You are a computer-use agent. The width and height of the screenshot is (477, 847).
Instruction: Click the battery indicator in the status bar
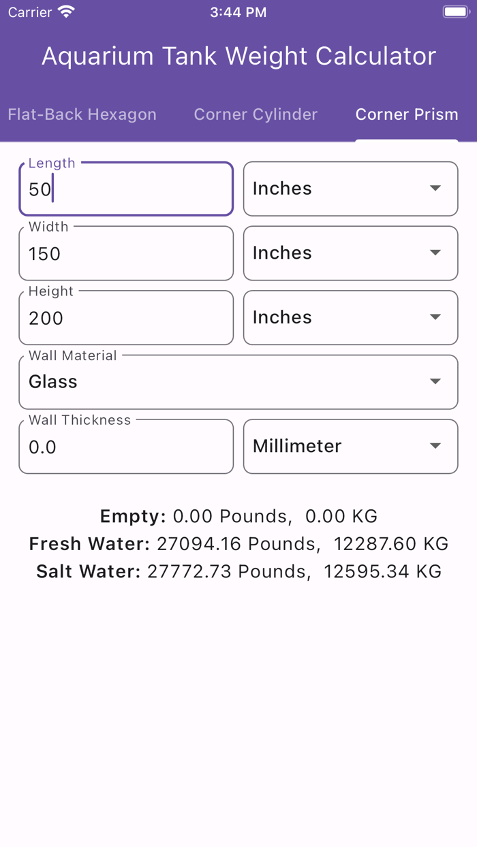tap(455, 11)
